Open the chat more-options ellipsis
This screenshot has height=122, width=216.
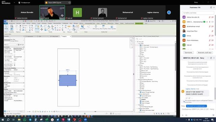tap(208, 58)
